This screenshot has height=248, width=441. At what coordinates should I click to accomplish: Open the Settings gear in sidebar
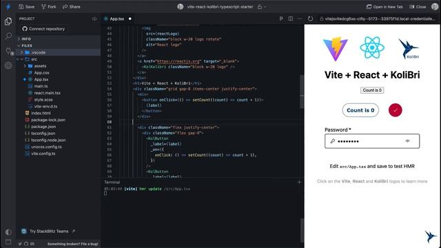[x=8, y=65]
